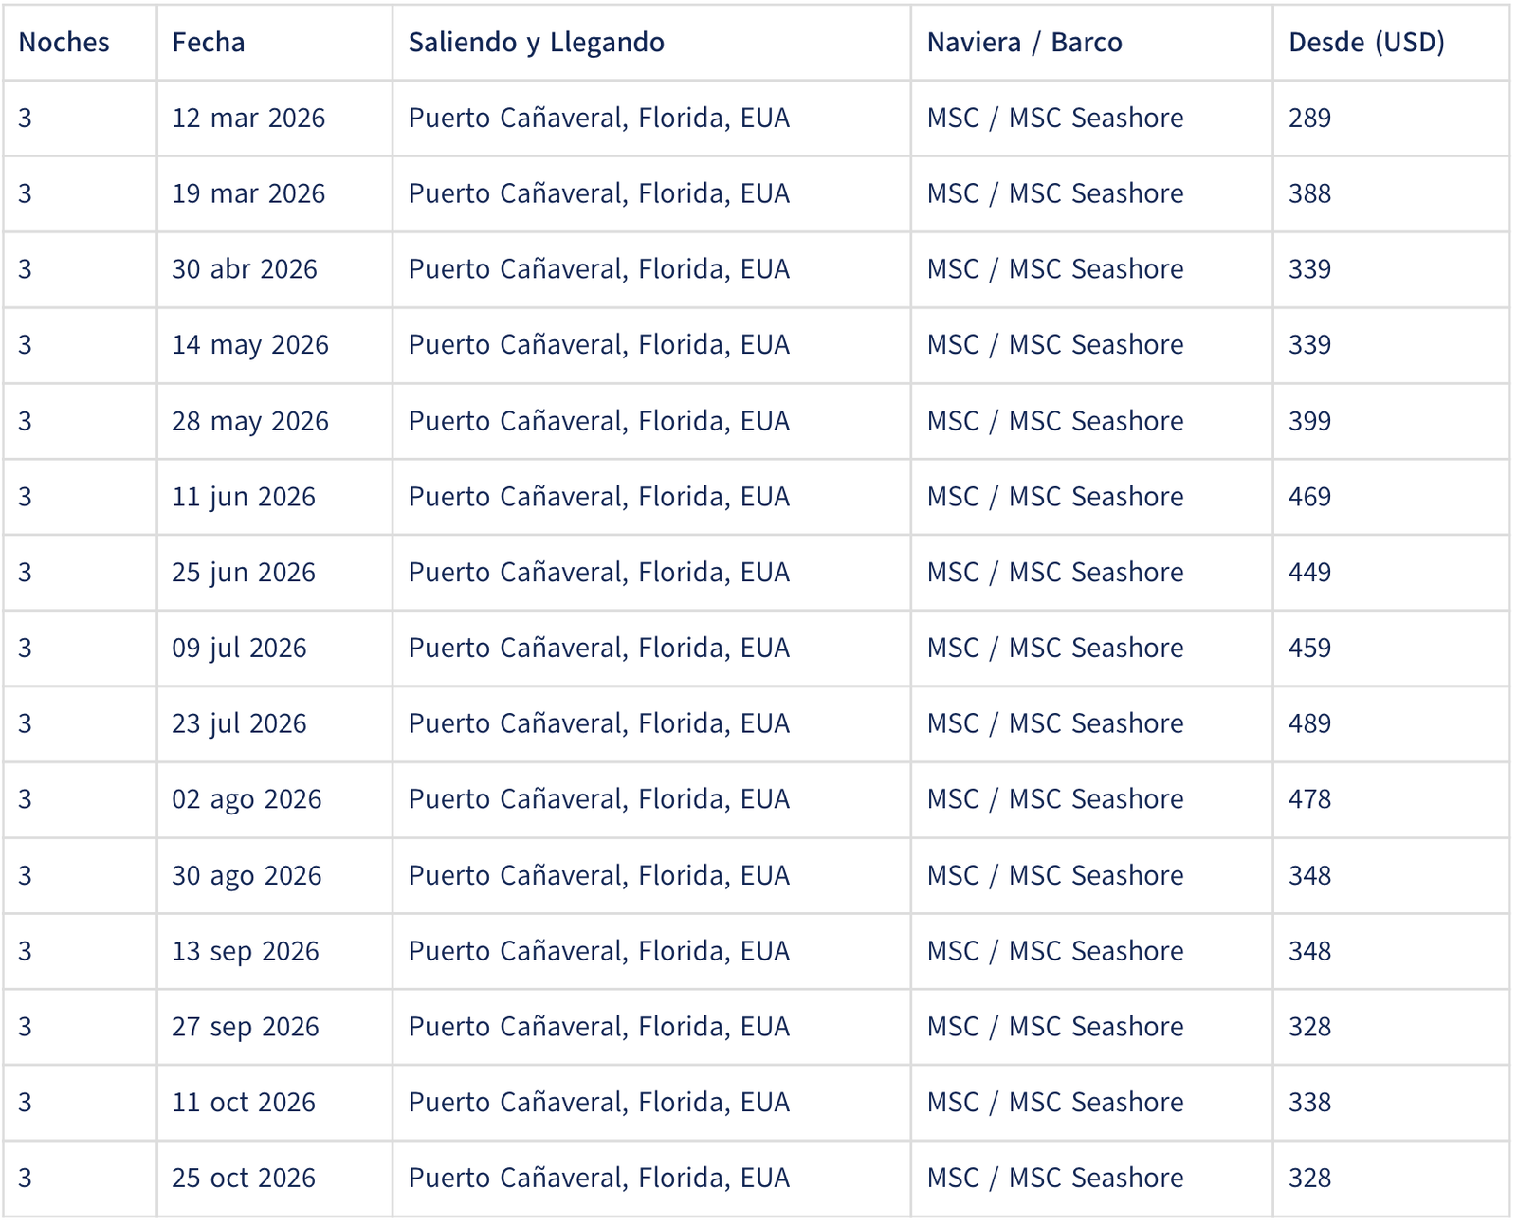The image size is (1517, 1225).
Task: Click the Desde (USD) header
Action: (1367, 43)
